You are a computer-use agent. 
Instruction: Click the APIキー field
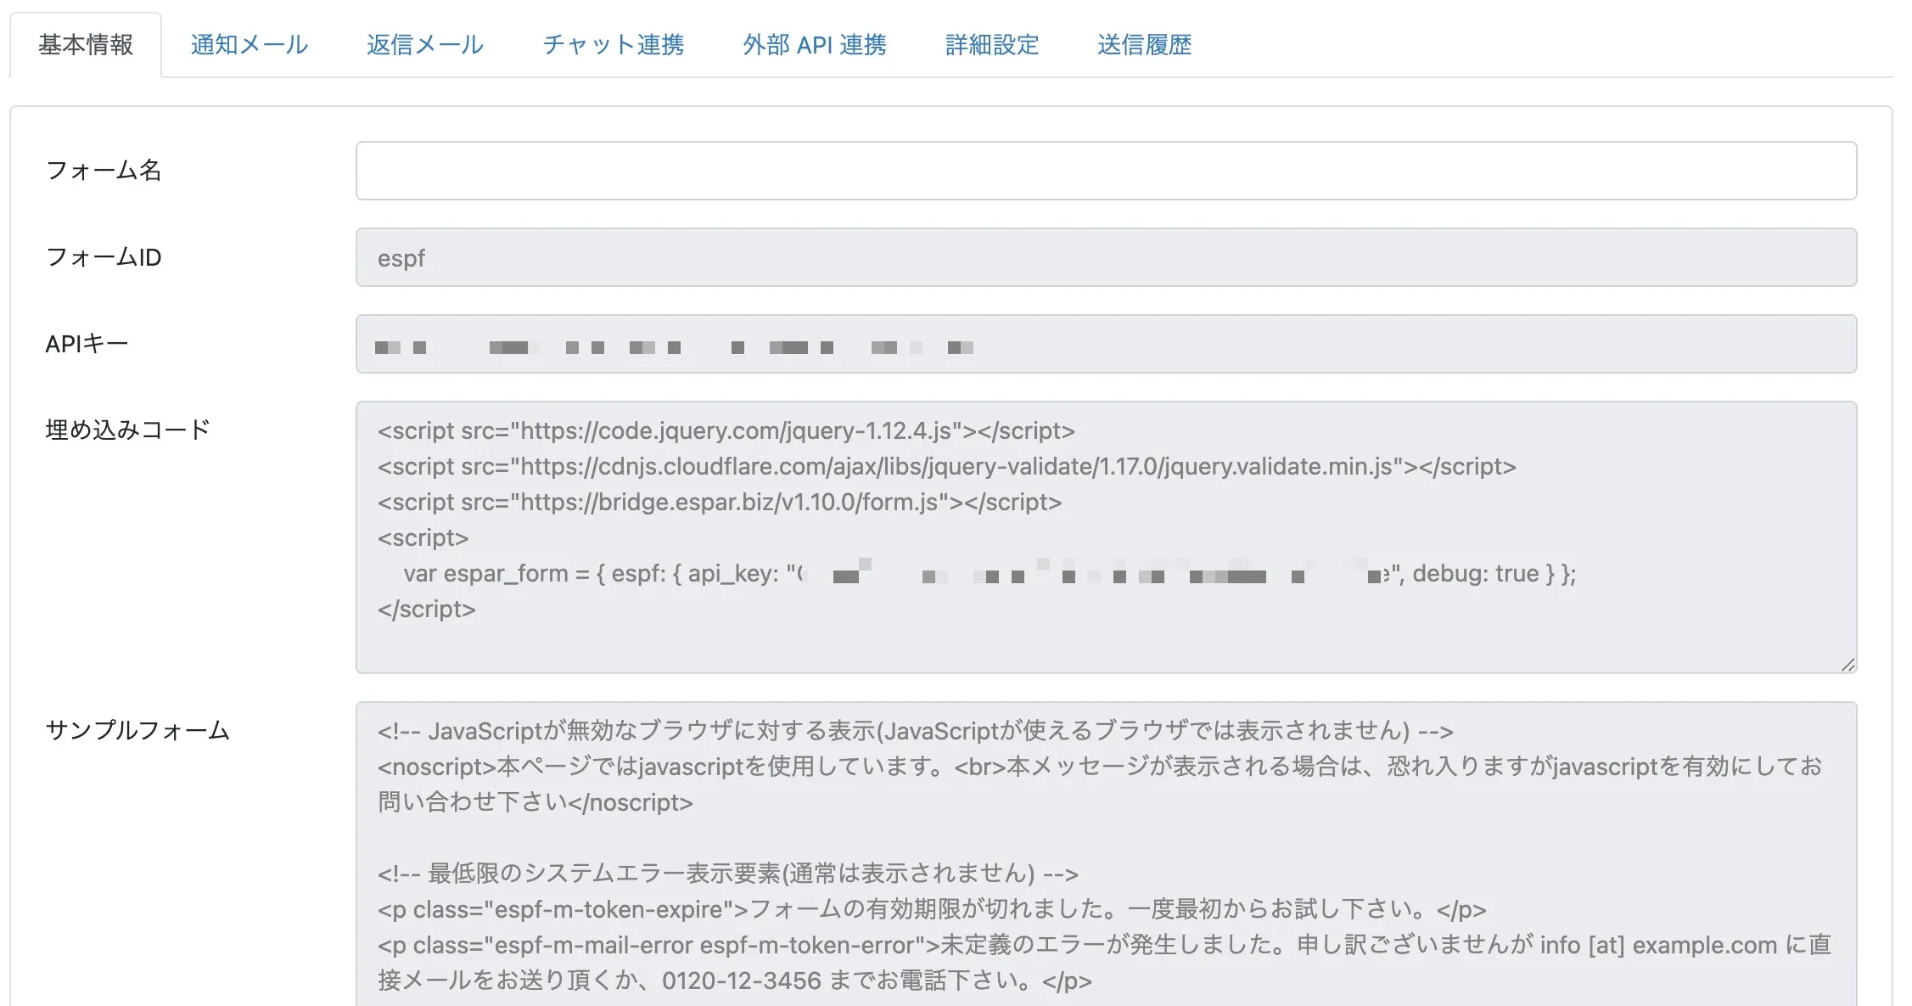pyautogui.click(x=1106, y=344)
